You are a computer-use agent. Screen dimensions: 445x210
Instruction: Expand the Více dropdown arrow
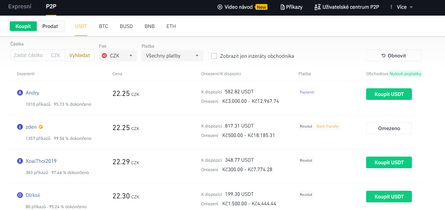(x=411, y=7)
